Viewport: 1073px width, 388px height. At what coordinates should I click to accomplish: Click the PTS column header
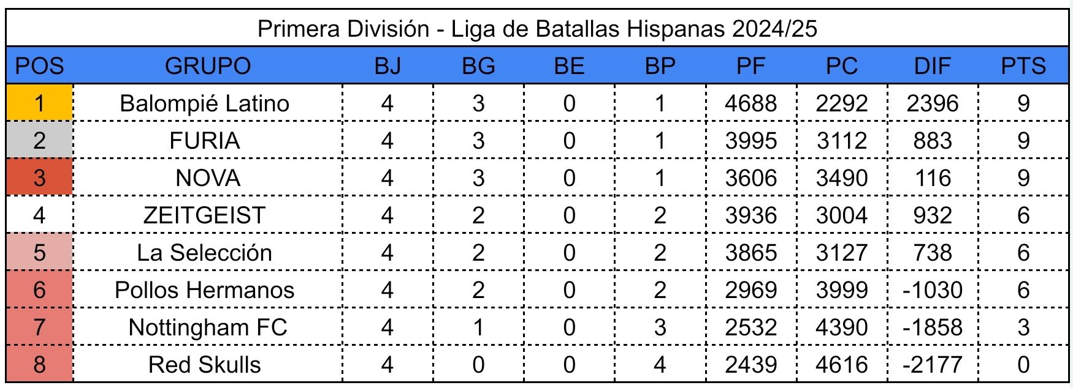point(1023,66)
